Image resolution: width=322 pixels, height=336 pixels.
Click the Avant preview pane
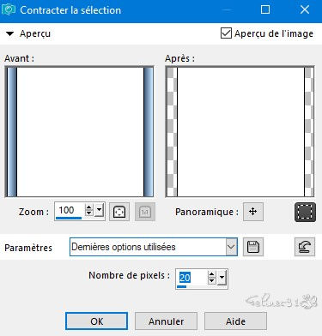click(x=79, y=132)
